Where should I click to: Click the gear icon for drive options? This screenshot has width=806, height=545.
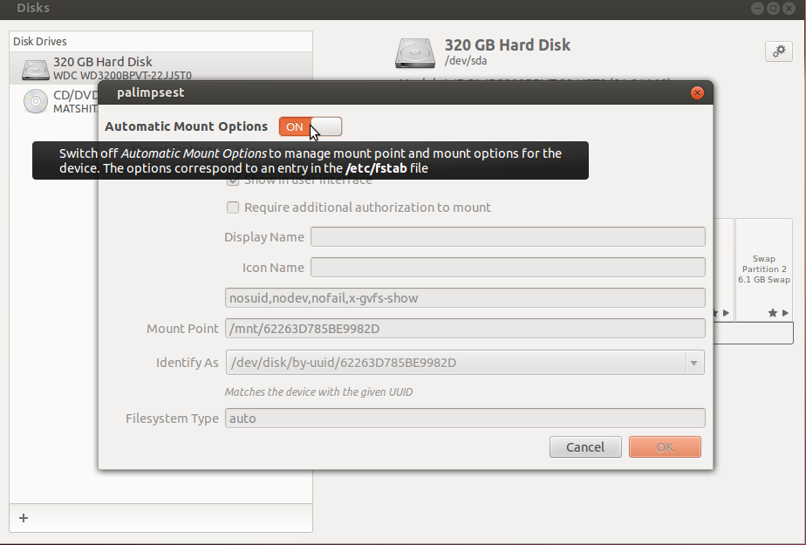(x=777, y=51)
